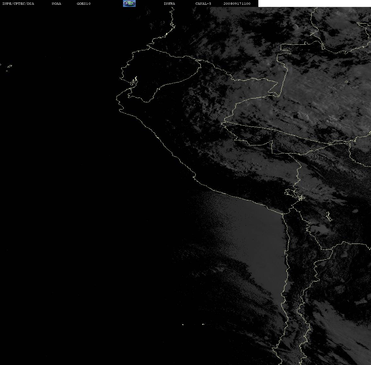
Task: Click the CPTEC logo in the header
Action: [x=129, y=3]
